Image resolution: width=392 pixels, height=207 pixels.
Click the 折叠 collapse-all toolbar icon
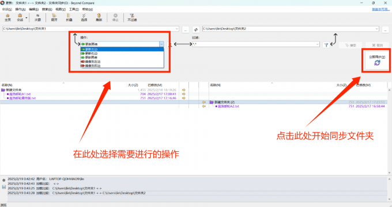(x=69, y=17)
